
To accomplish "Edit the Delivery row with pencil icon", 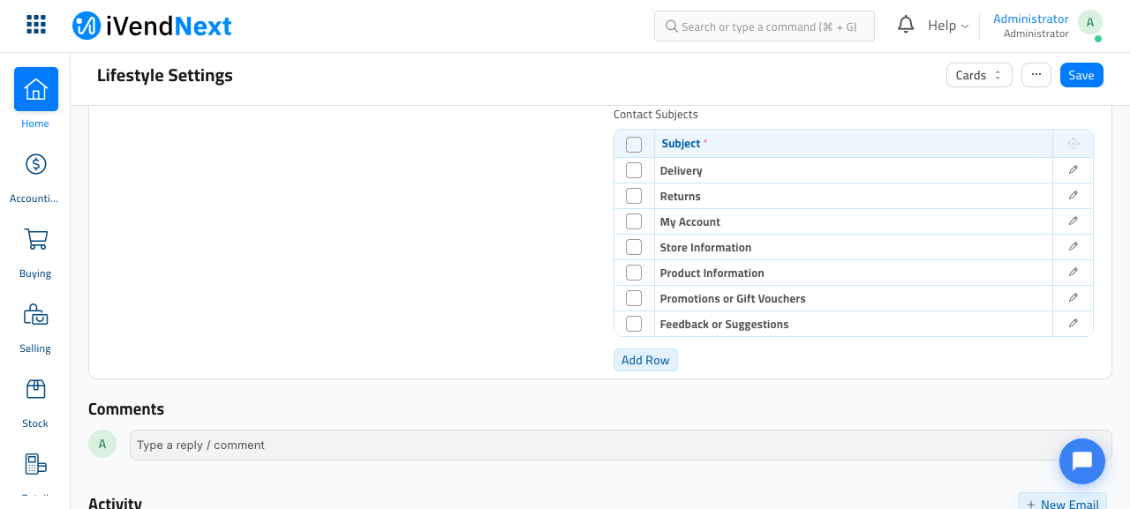I will (1073, 170).
